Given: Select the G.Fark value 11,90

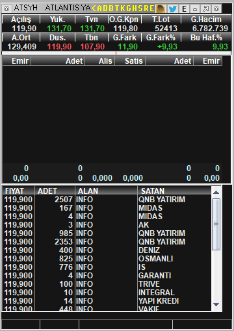Looking at the screenshot, I should click(x=128, y=47).
